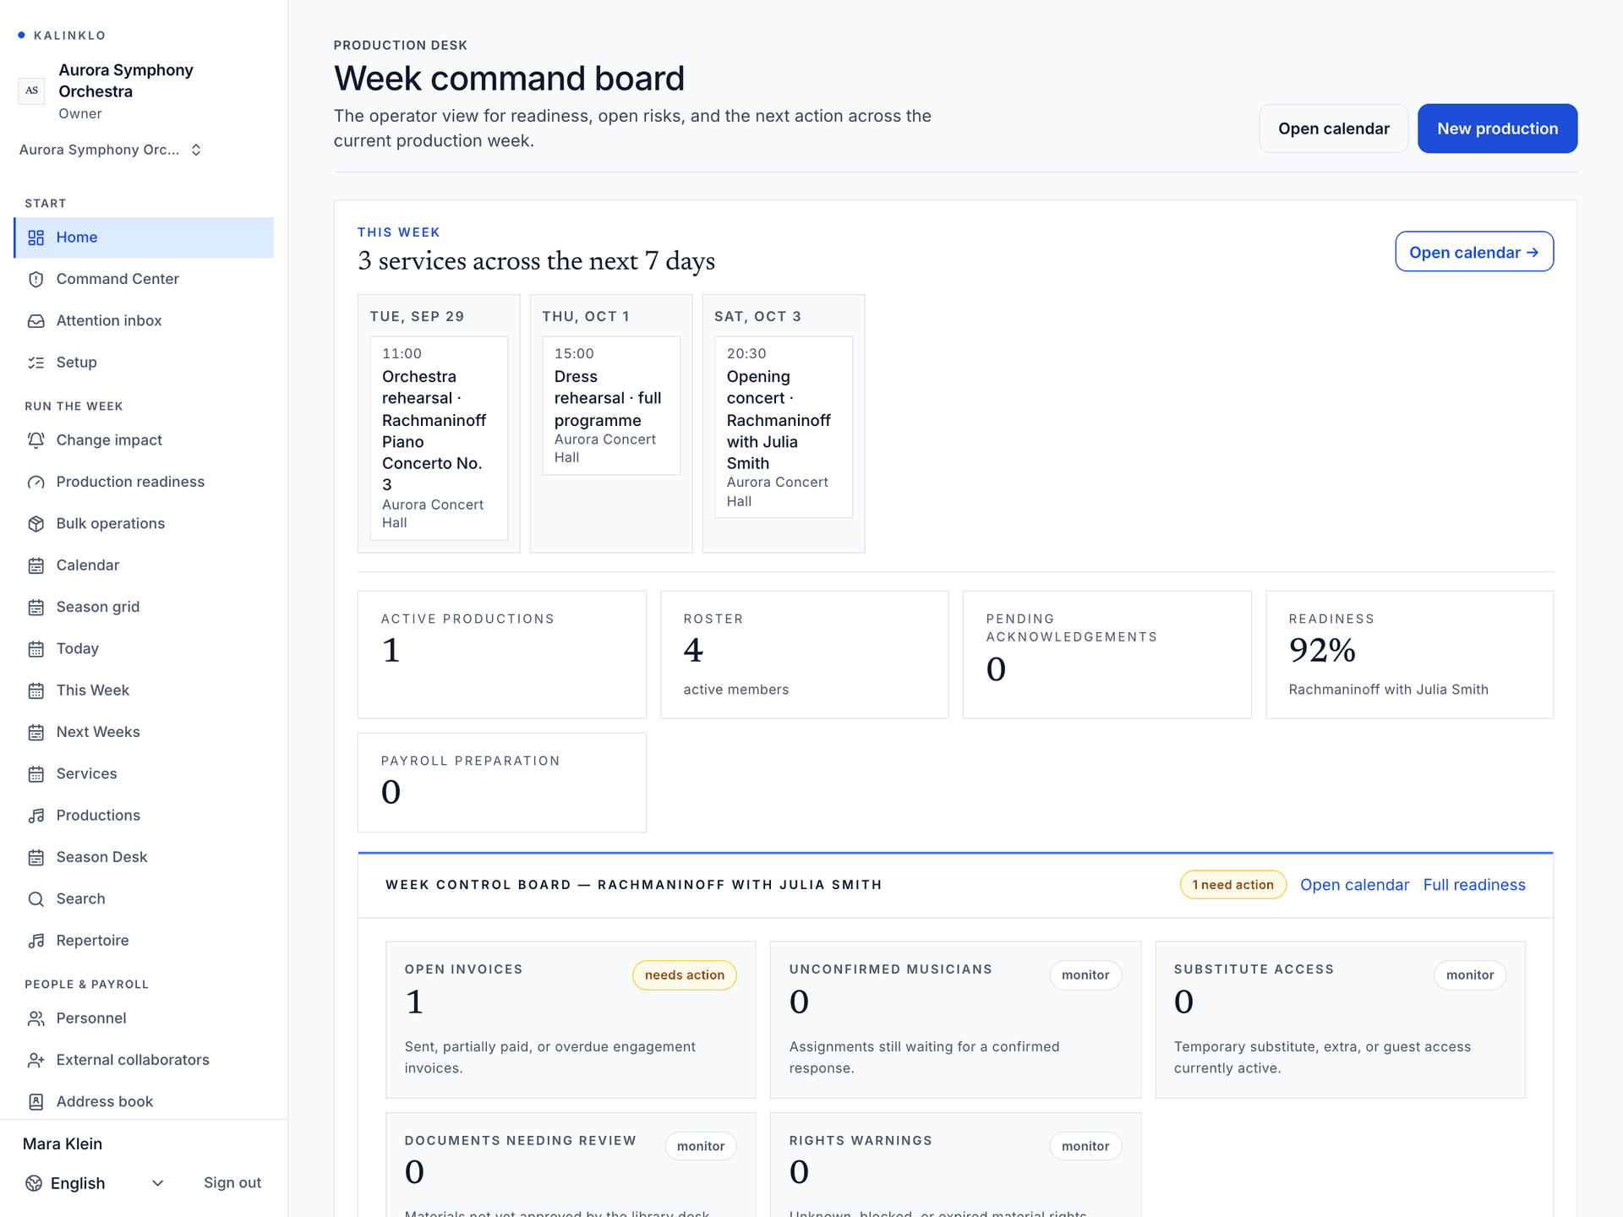Click the Mara Klein user name
The image size is (1623, 1217).
pyautogui.click(x=63, y=1144)
